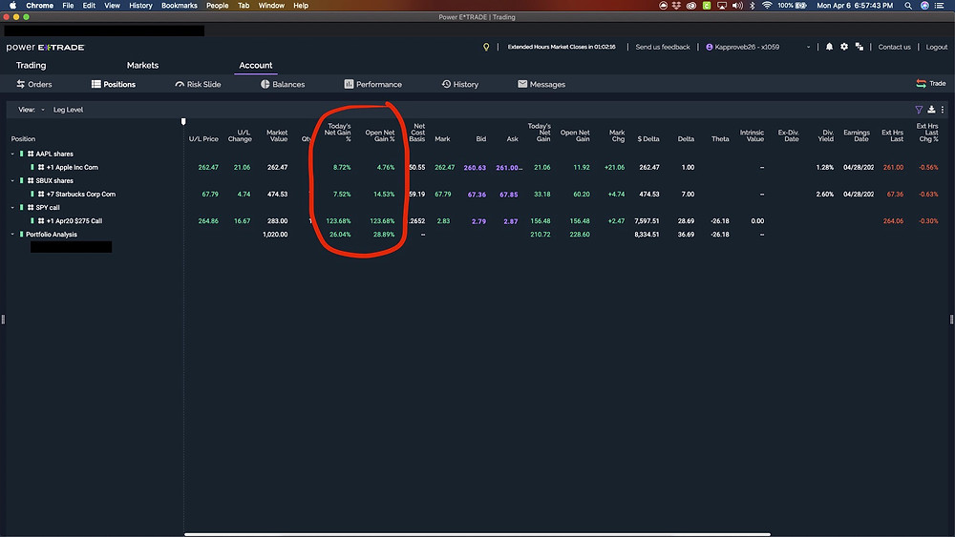Click the AAPL shares group grid icon
The width and height of the screenshot is (955, 537).
click(x=31, y=154)
